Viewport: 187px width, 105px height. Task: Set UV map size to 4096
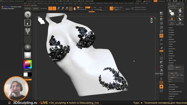click(x=182, y=75)
